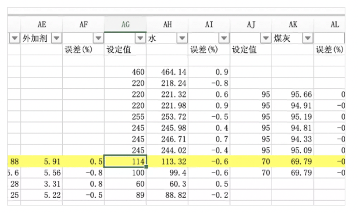
Task: Select column header AK
Action: (x=292, y=25)
